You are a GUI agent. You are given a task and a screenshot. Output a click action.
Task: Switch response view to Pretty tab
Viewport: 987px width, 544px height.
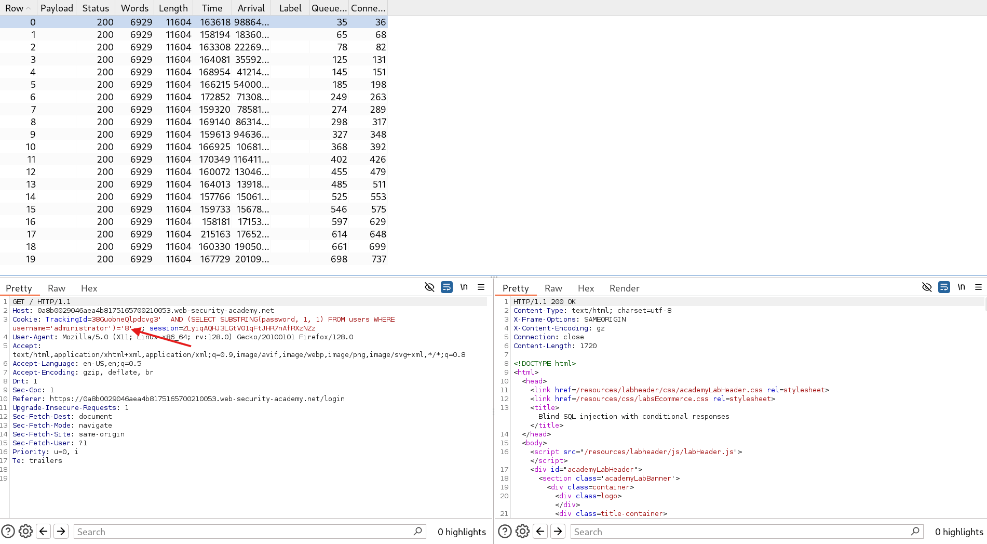click(516, 288)
